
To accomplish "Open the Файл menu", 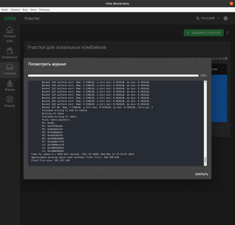I will 5,10.
